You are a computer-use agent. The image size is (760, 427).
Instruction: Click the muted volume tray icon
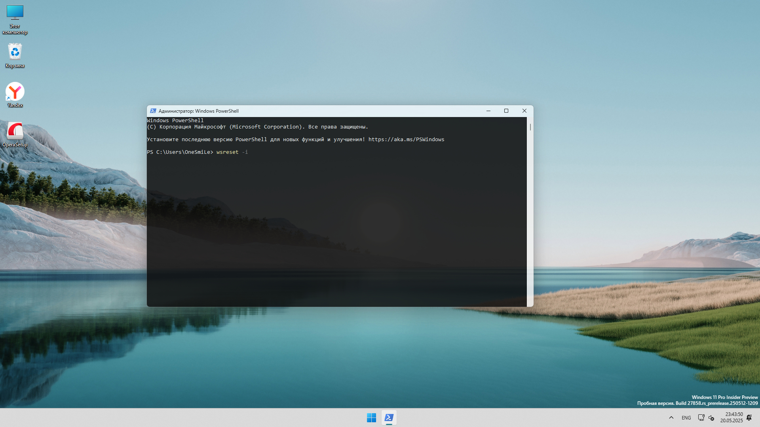711,418
